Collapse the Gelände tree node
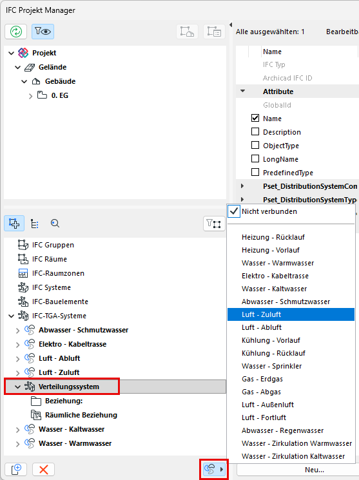Screen dimensions: 359x480 (x=18, y=67)
